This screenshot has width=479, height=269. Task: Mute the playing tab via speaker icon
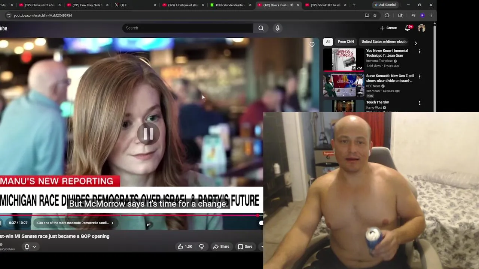(x=292, y=5)
